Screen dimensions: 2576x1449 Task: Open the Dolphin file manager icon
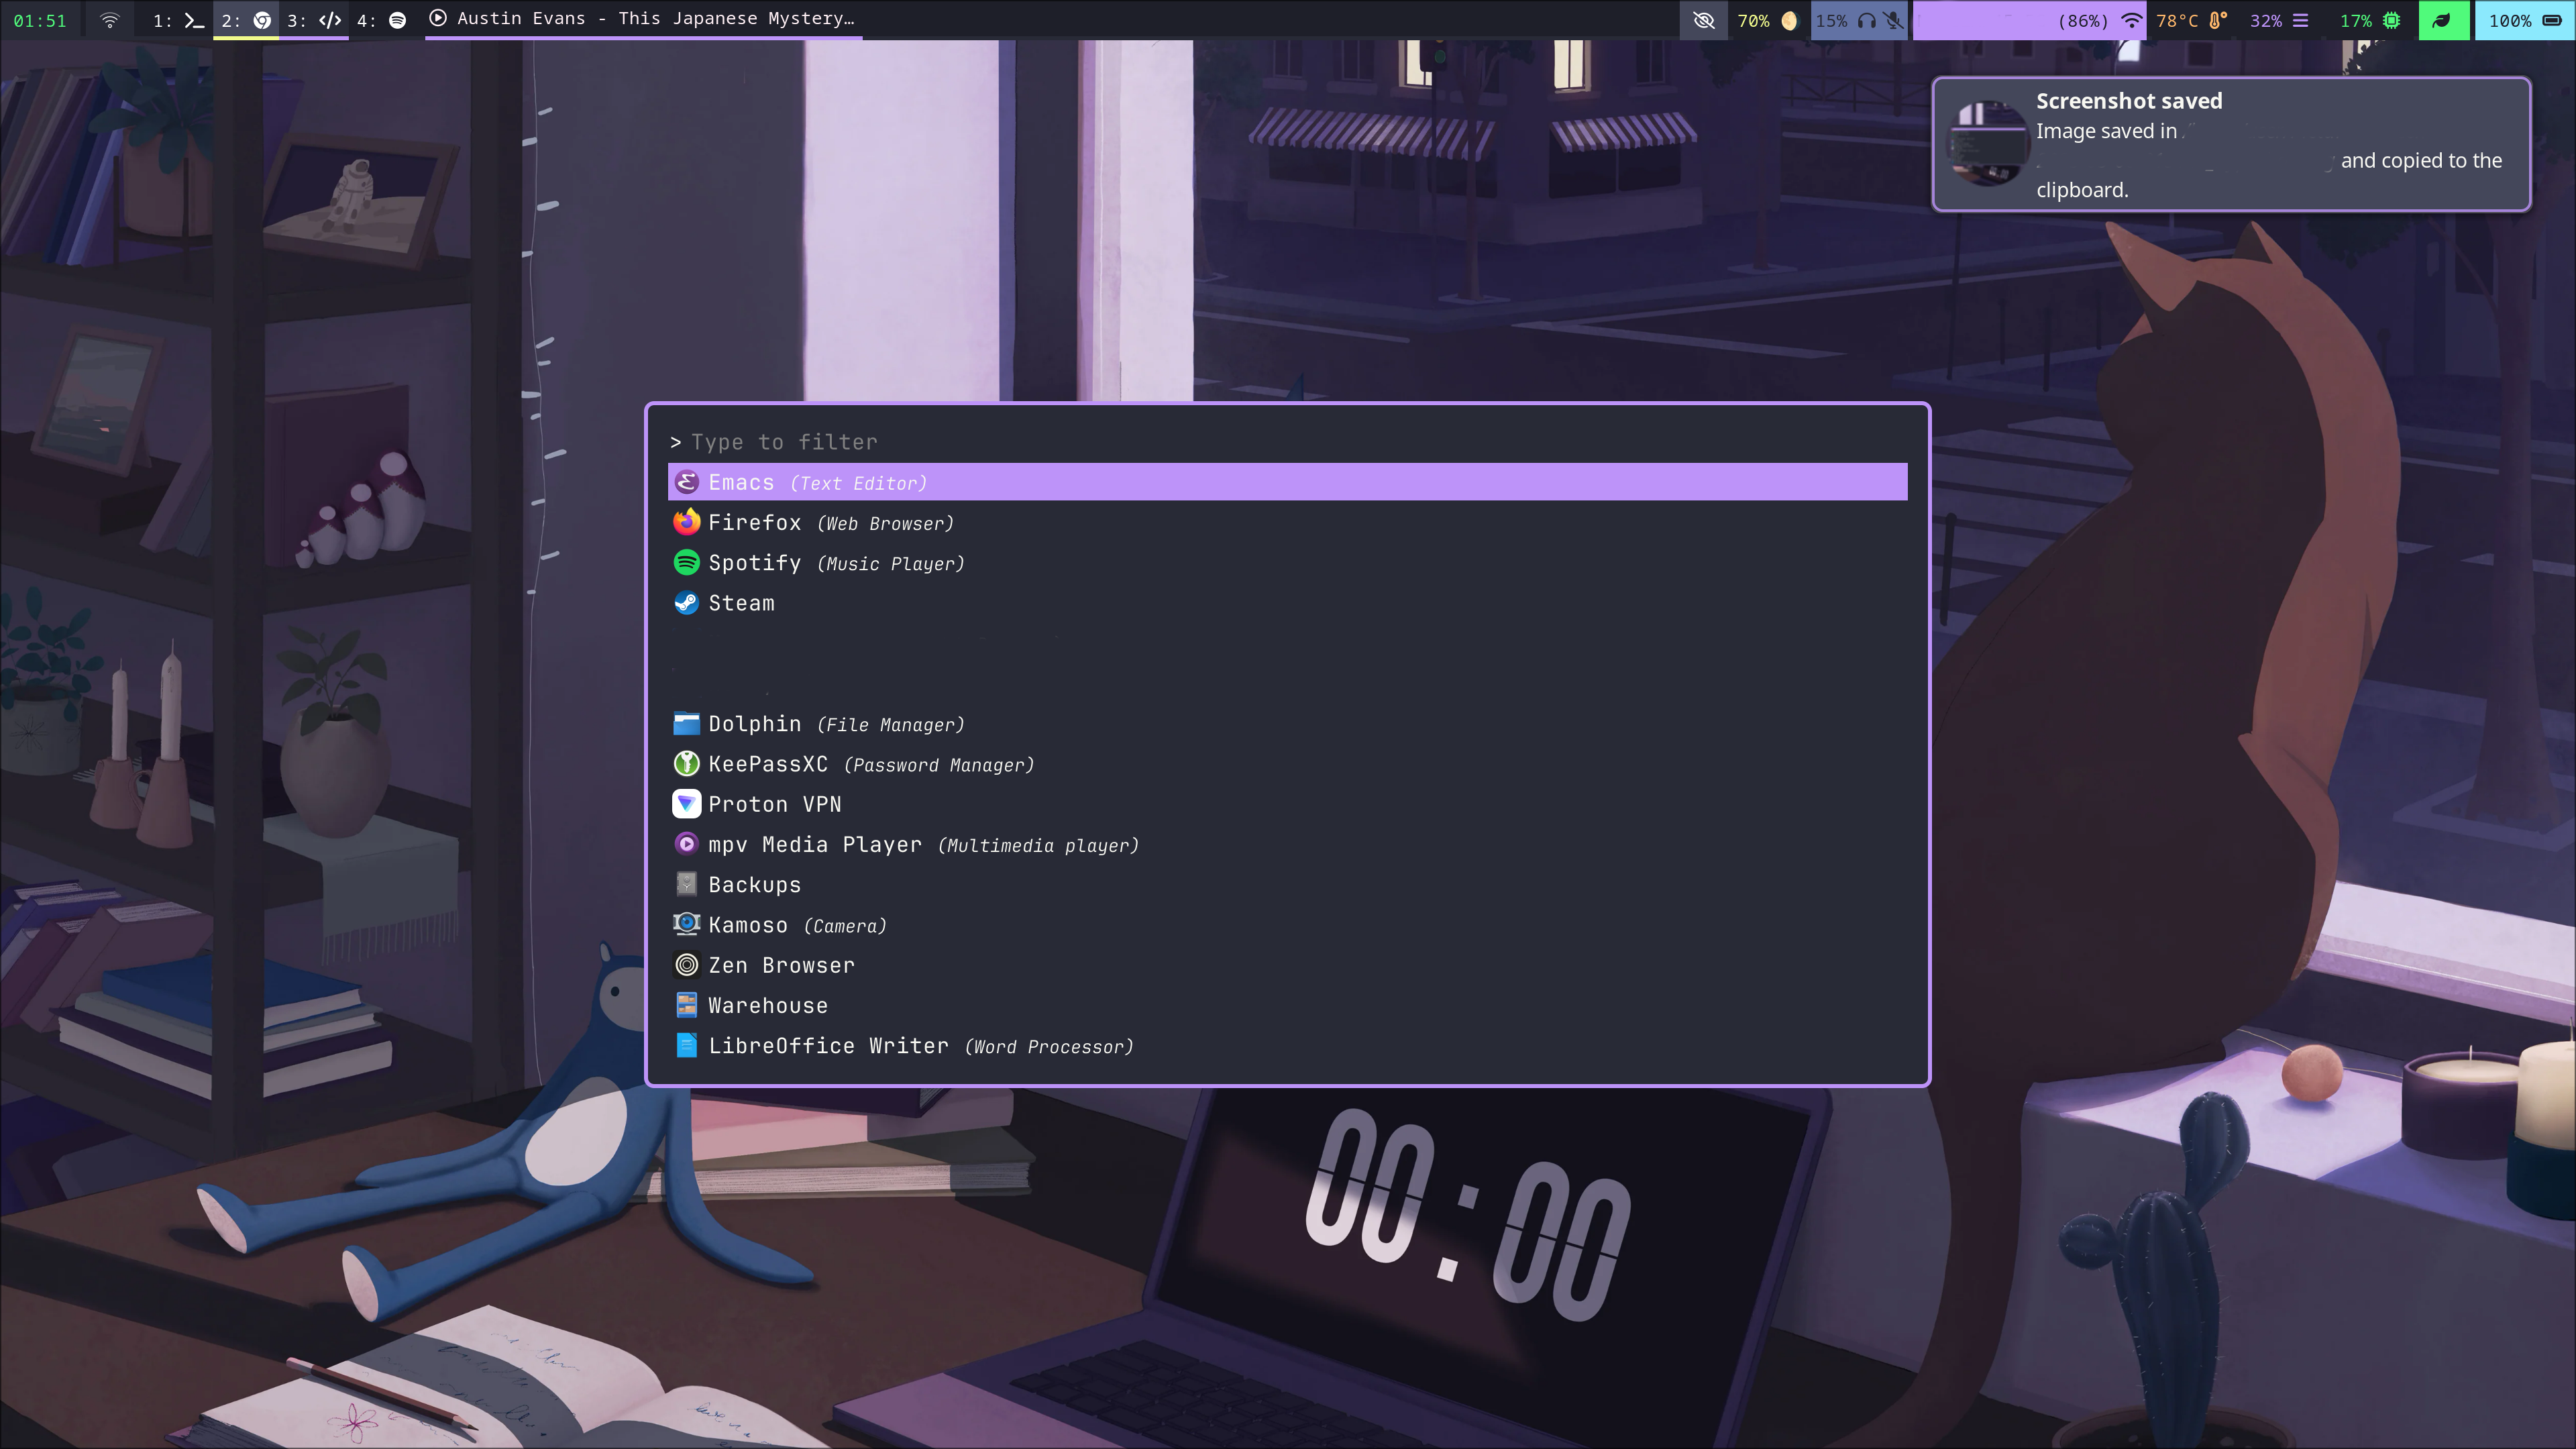686,723
